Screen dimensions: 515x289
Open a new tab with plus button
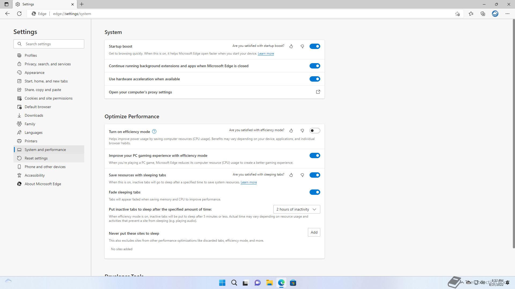coord(82,4)
